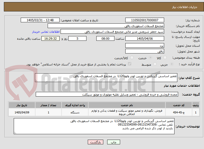Select the کالا/خدمت radio button
Viewport: 204px width, 149px height.
click(x=132, y=58)
